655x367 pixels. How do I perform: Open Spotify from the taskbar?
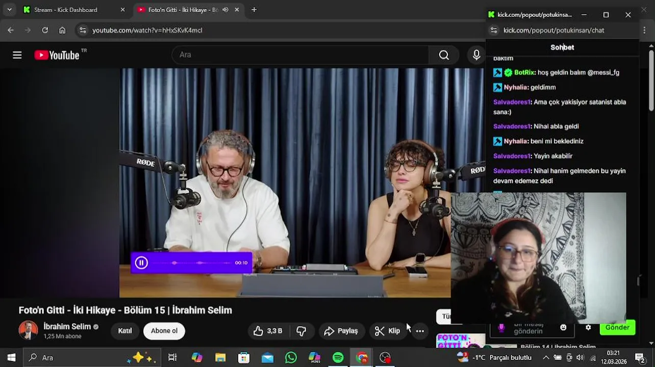coord(338,357)
